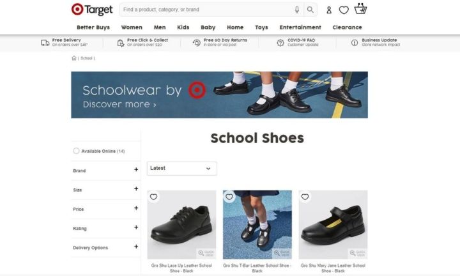Open the Gro Shu T-Bar shoe thumbnail
This screenshot has height=276, width=460.
pos(257,225)
